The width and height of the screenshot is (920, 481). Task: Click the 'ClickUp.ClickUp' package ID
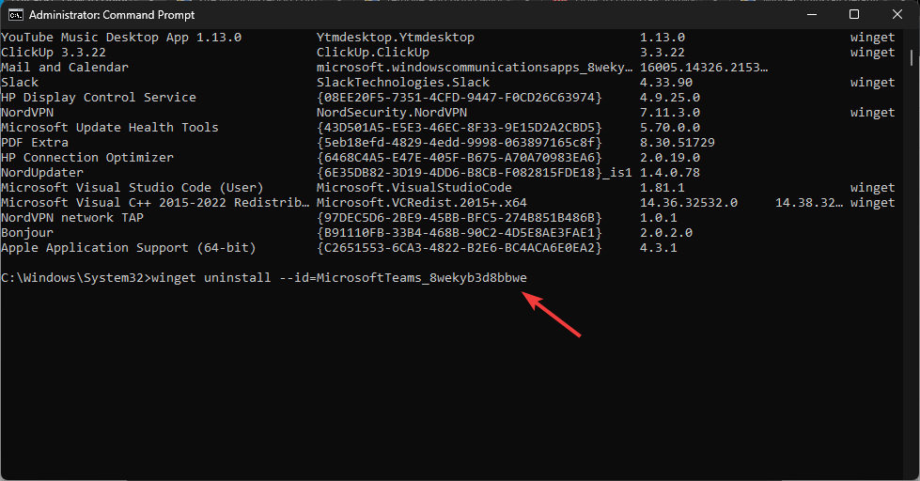click(x=372, y=53)
